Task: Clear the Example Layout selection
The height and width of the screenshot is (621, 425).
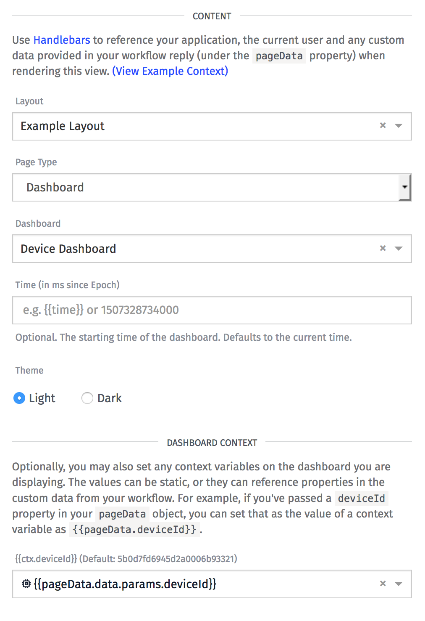Action: coord(383,125)
